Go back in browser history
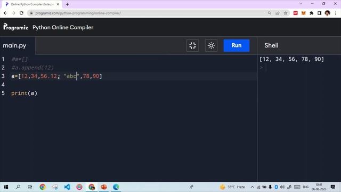 (5, 13)
